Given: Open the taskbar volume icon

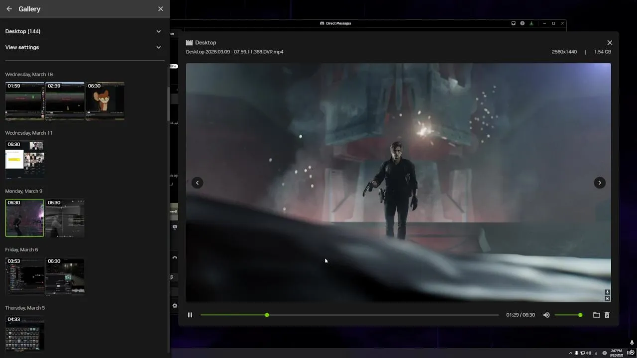Looking at the screenshot, I should [588, 353].
